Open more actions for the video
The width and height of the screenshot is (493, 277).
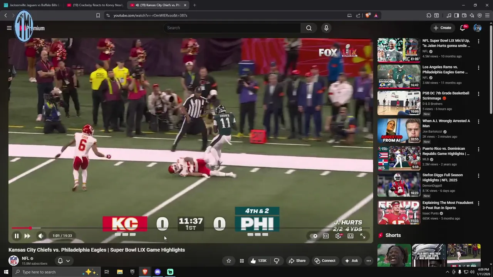[369, 261]
